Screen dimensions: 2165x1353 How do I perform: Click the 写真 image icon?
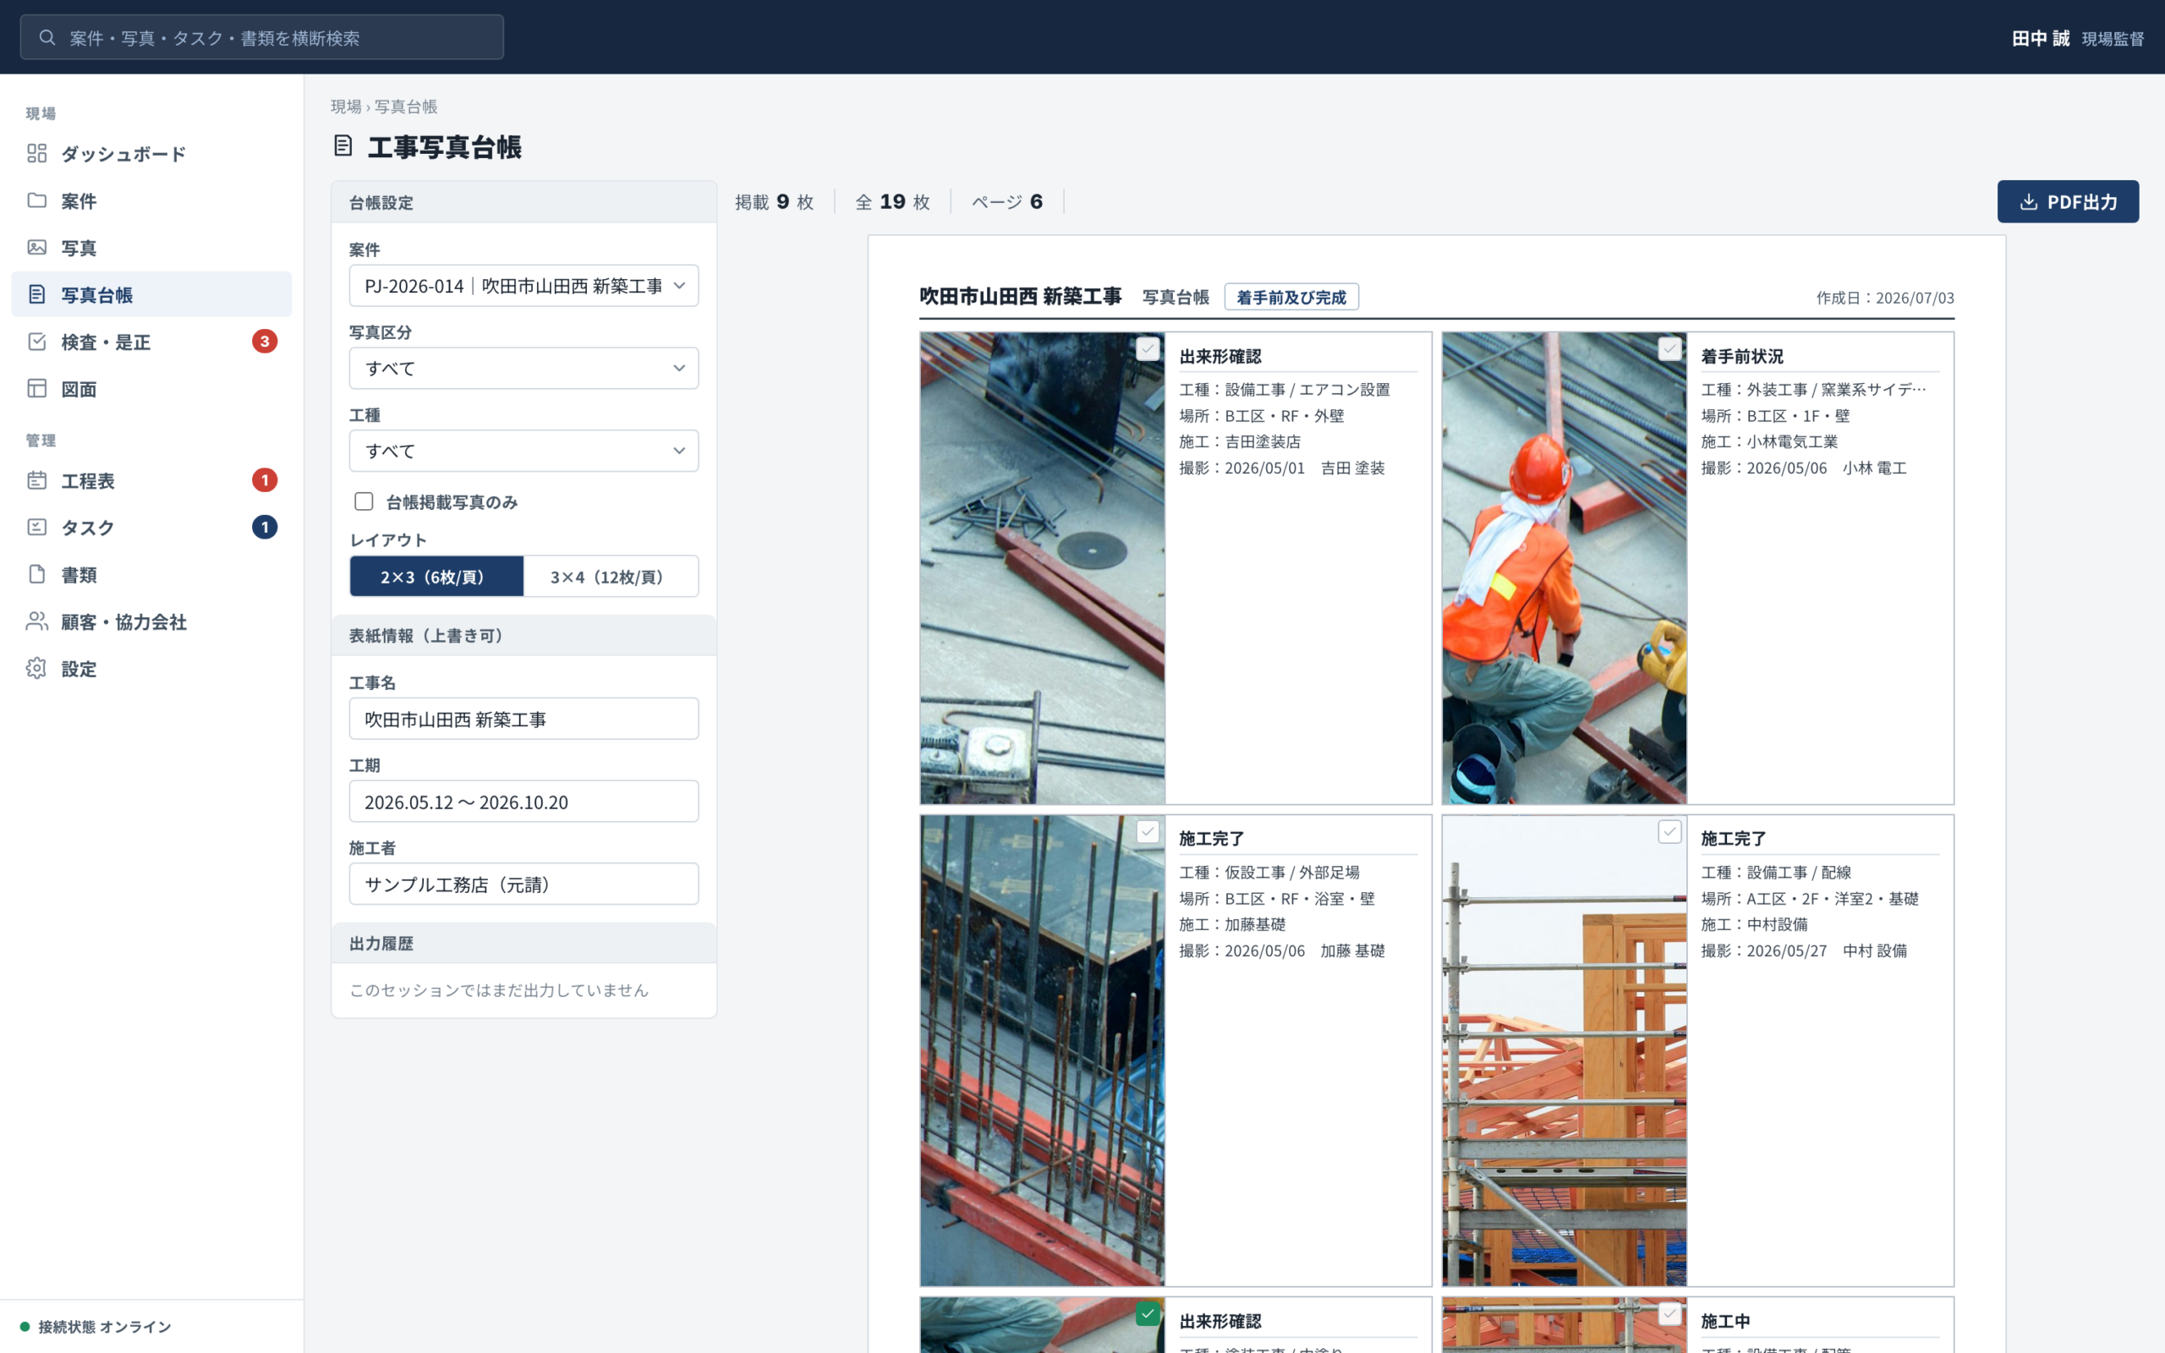(36, 247)
